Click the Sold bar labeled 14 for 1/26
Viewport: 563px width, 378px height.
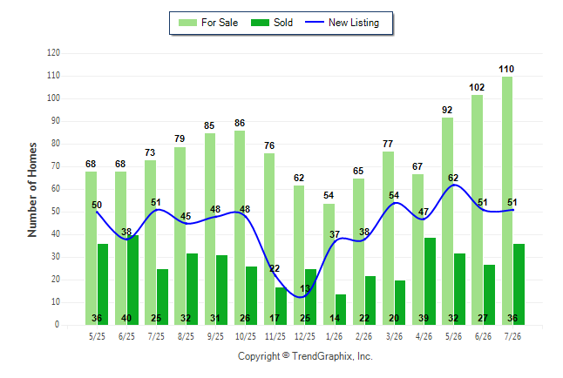point(341,310)
